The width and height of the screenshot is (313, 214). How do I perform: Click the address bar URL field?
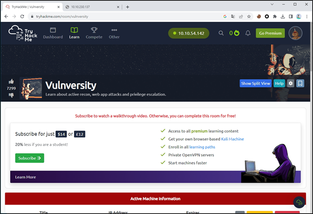pyautogui.click(x=128, y=16)
